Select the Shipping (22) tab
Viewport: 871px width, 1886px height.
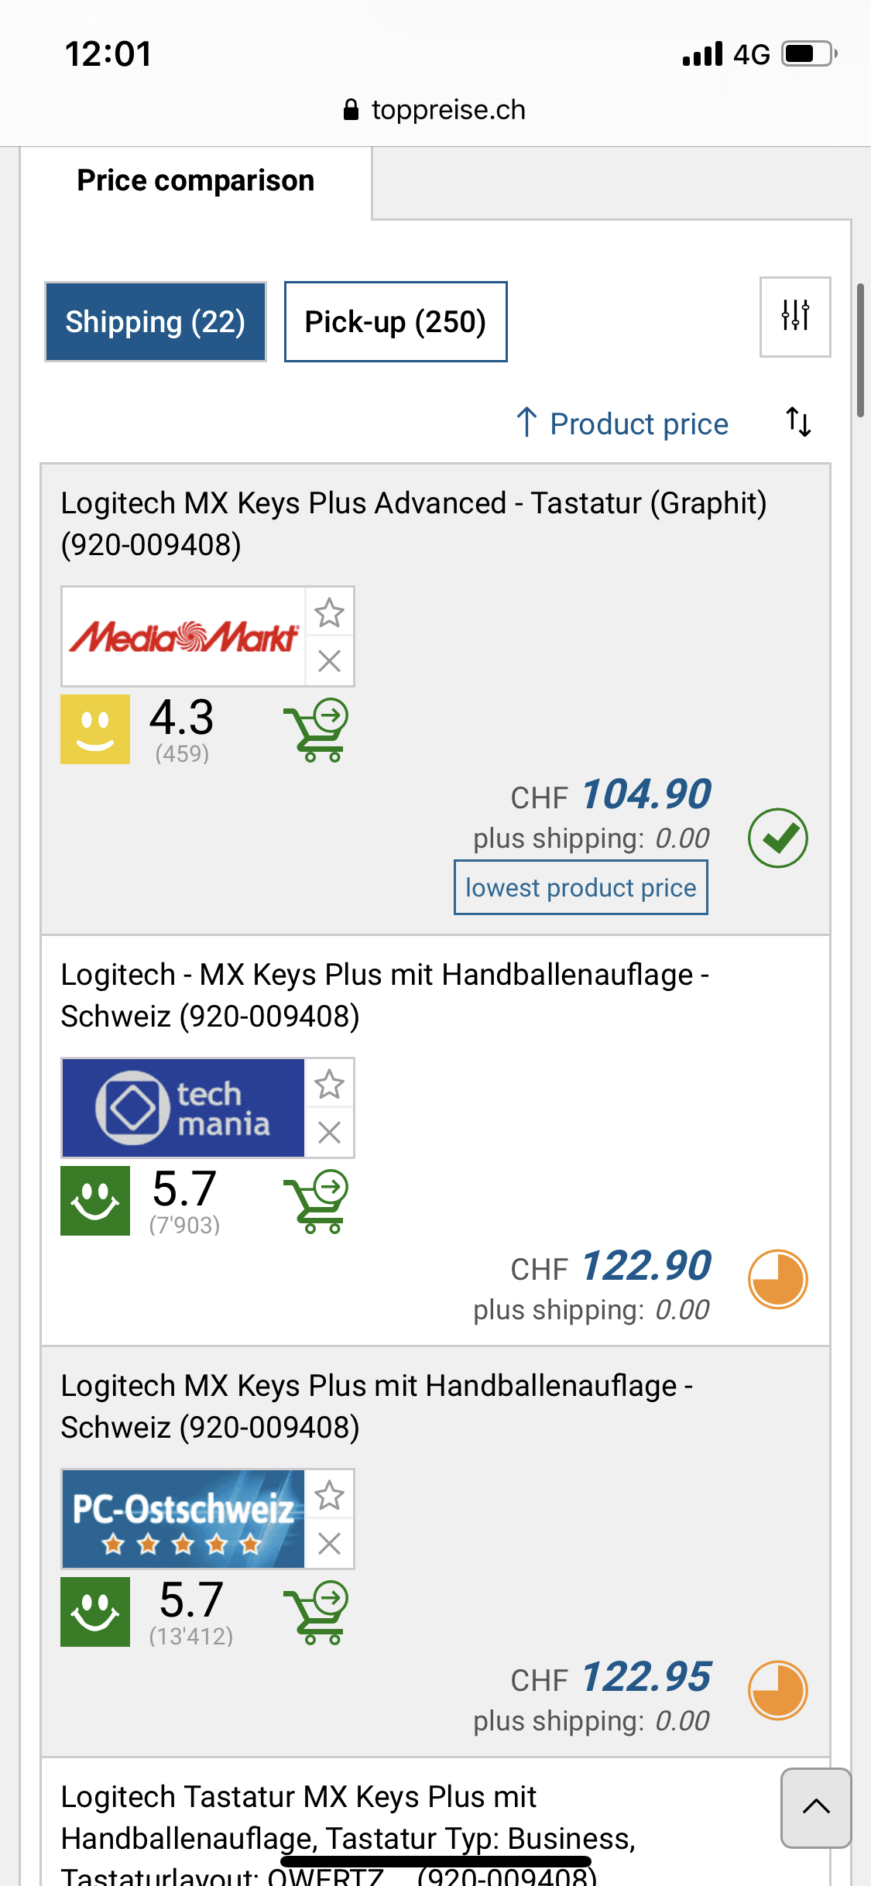pyautogui.click(x=156, y=322)
